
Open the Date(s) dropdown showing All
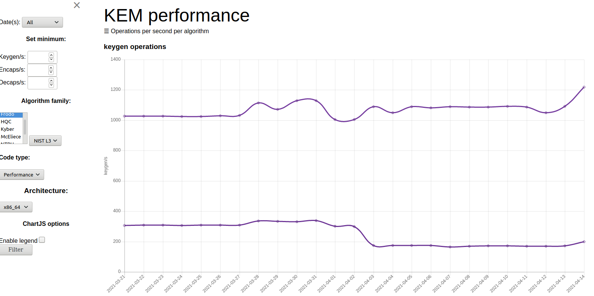[42, 22]
